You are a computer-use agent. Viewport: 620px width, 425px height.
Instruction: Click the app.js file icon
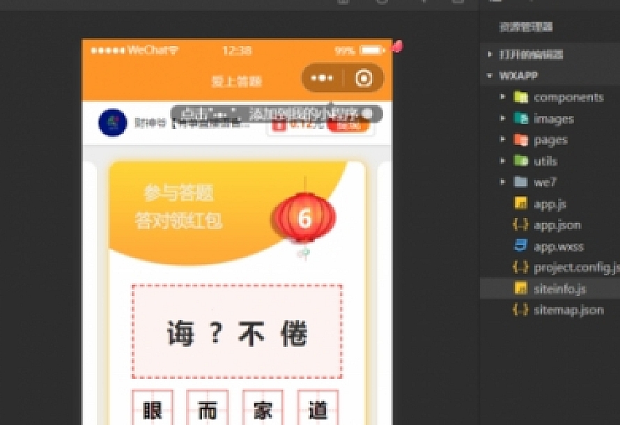tap(520, 203)
